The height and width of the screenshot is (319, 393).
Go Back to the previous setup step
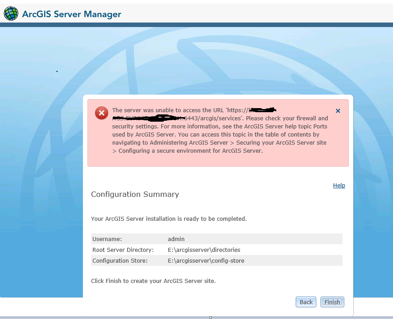click(x=306, y=302)
